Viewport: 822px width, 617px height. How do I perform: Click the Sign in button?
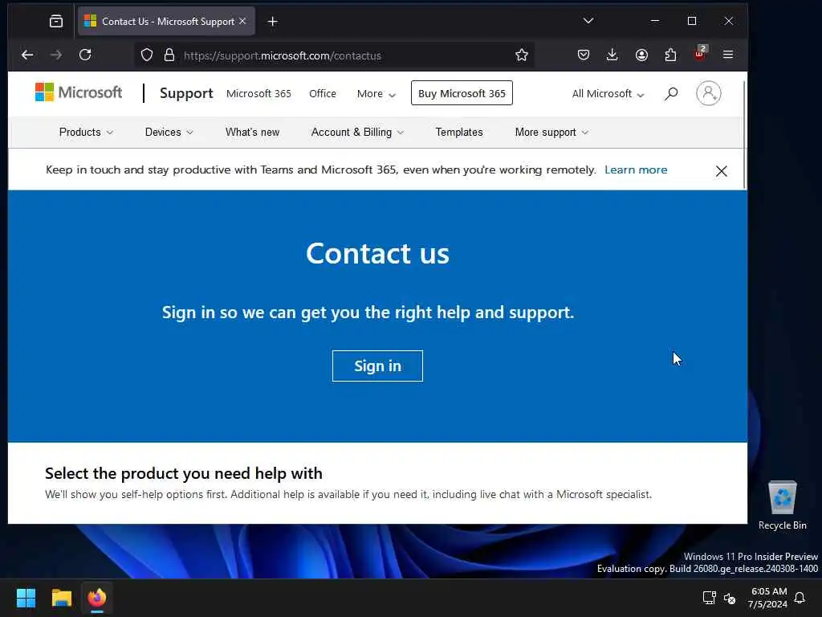pos(377,366)
